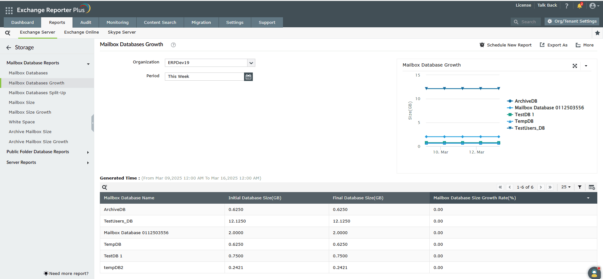
Task: Click Need more report? link
Action: (x=66, y=274)
